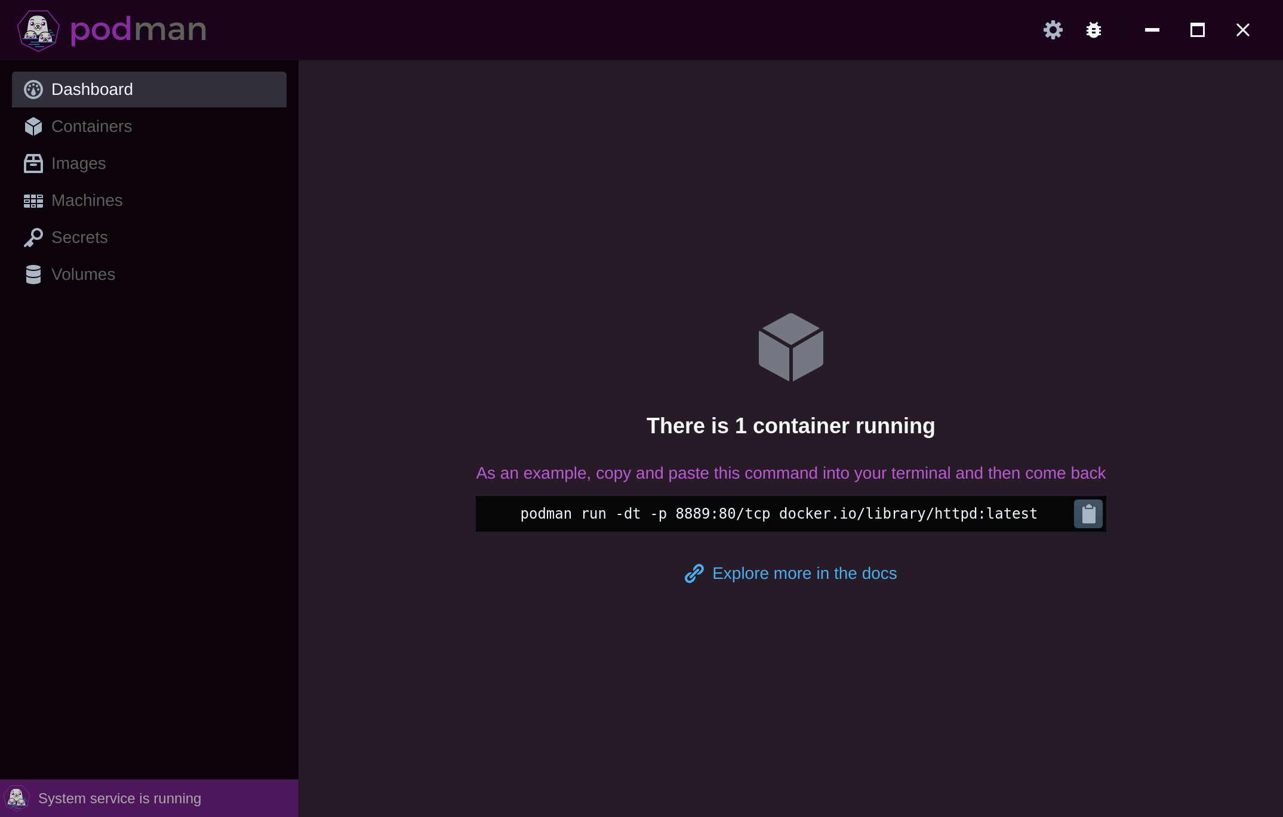
Task: Click the Images box icon in the sidebar
Action: 33,164
